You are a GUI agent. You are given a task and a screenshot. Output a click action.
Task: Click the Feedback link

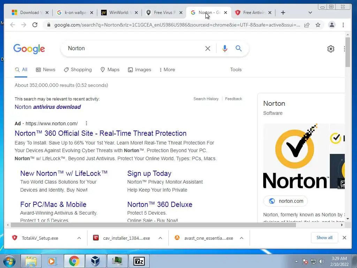coord(233,99)
